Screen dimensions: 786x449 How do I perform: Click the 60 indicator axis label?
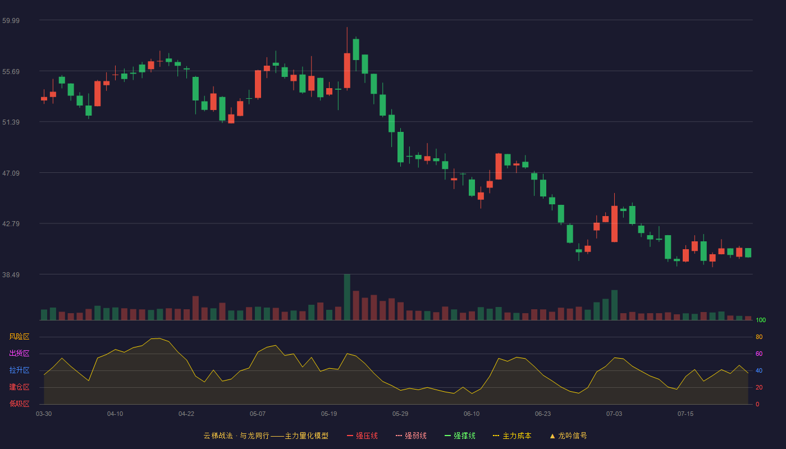(759, 354)
